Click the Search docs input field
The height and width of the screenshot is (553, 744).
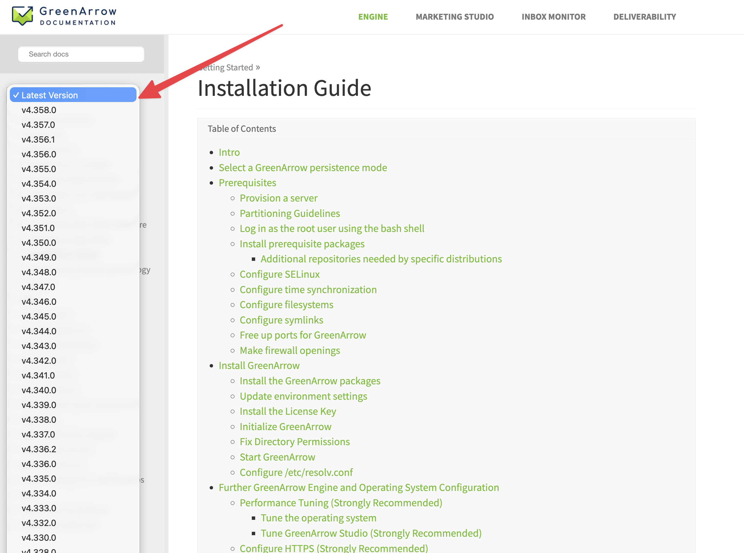coord(81,54)
